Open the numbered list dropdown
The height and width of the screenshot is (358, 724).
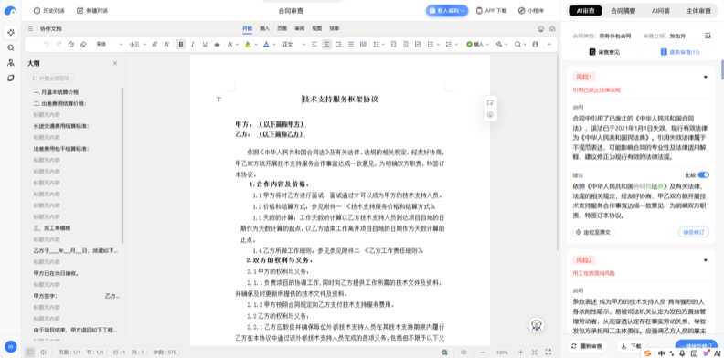tap(452, 44)
